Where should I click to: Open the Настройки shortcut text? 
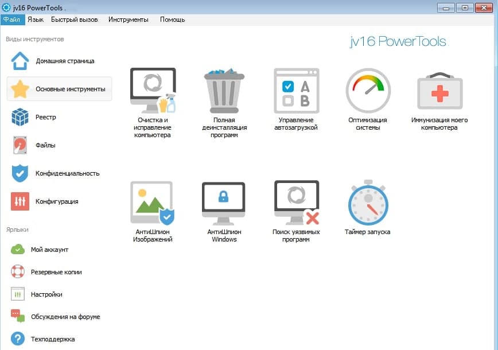tap(46, 294)
